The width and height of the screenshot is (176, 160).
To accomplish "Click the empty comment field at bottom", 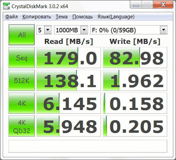I will click(x=88, y=146).
